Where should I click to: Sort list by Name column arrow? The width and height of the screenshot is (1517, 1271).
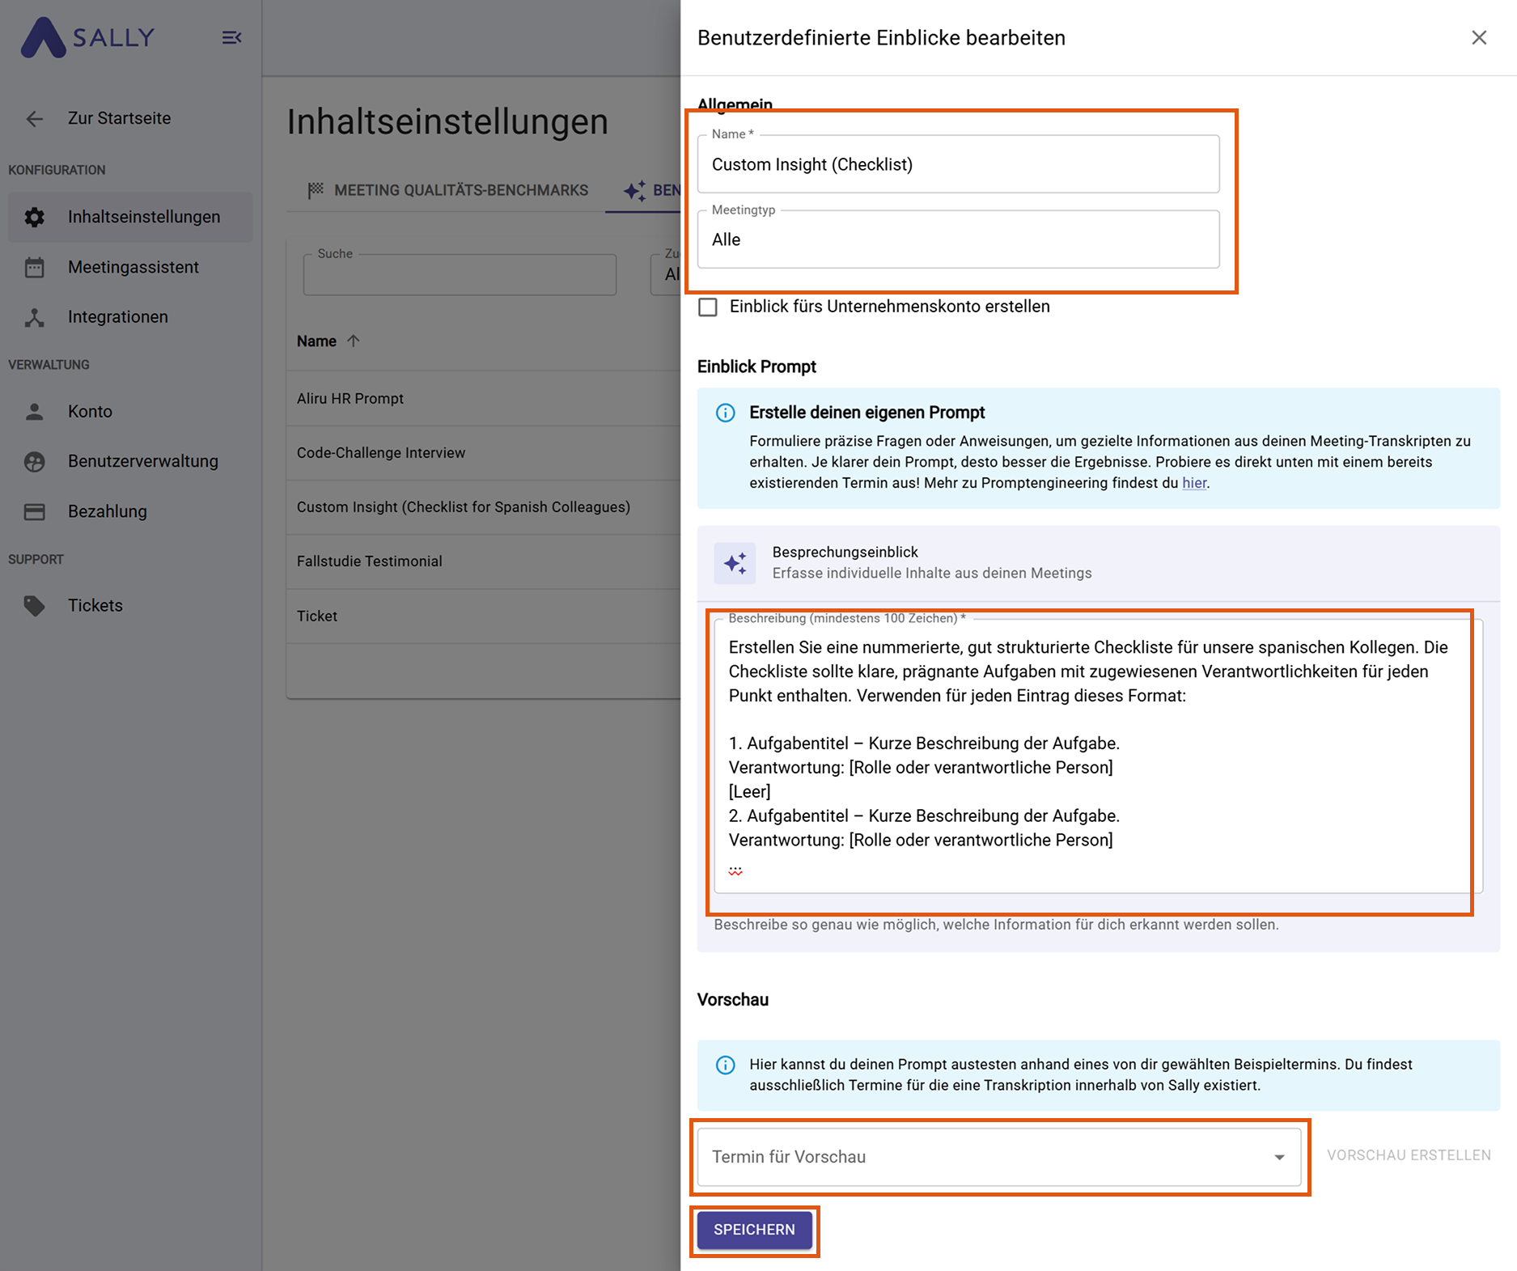click(354, 341)
